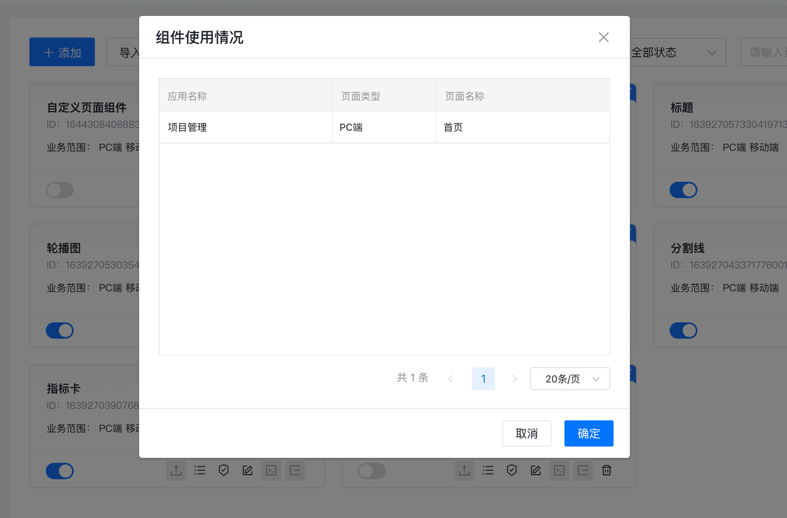Screen dimensions: 787x518
Task: Disable the 轮播图 switch
Action: 60,331
